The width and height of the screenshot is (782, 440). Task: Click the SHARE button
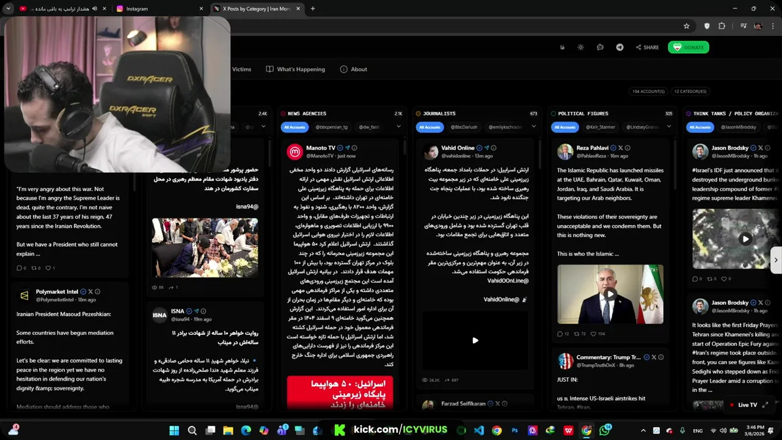[x=647, y=47]
